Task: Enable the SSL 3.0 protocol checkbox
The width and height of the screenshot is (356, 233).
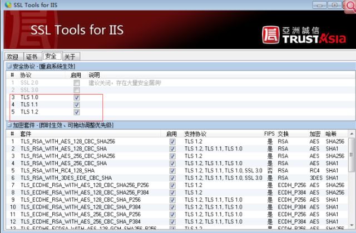Action: (77, 90)
